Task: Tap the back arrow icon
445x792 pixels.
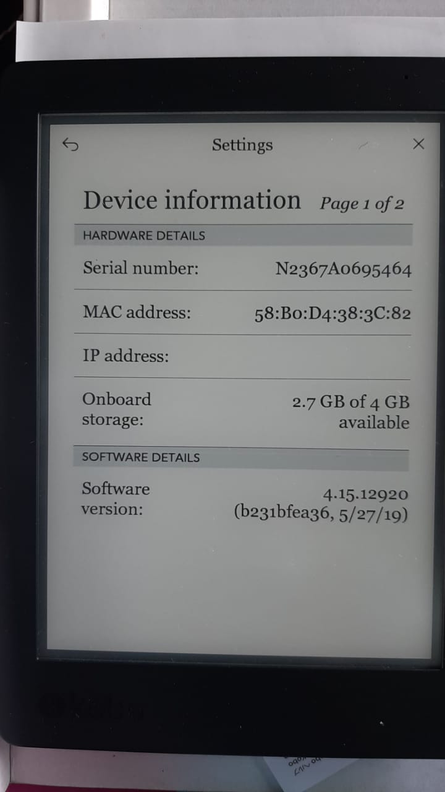Action: tap(71, 145)
